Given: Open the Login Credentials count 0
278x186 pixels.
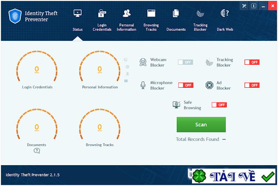Looking at the screenshot, I should pos(36,70).
